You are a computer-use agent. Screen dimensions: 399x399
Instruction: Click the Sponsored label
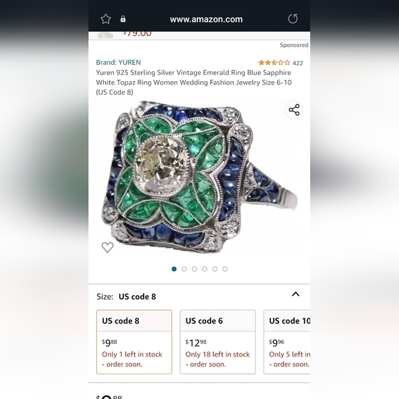(x=294, y=45)
